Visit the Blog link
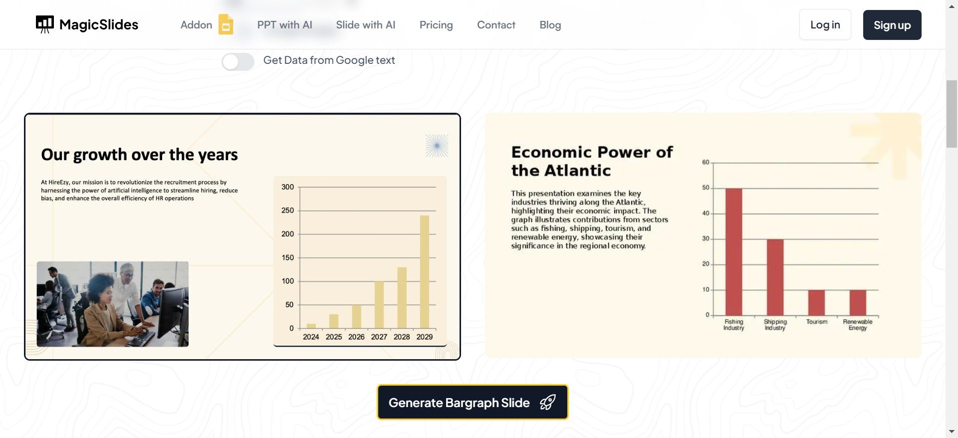Viewport: 958px width, 438px height. click(x=550, y=25)
